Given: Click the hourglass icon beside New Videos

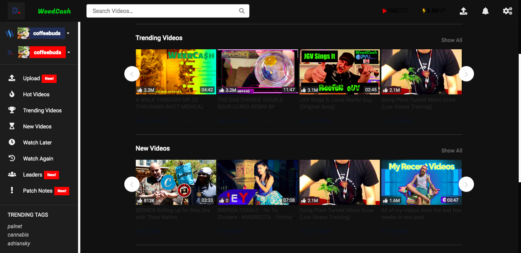Looking at the screenshot, I should click(12, 126).
